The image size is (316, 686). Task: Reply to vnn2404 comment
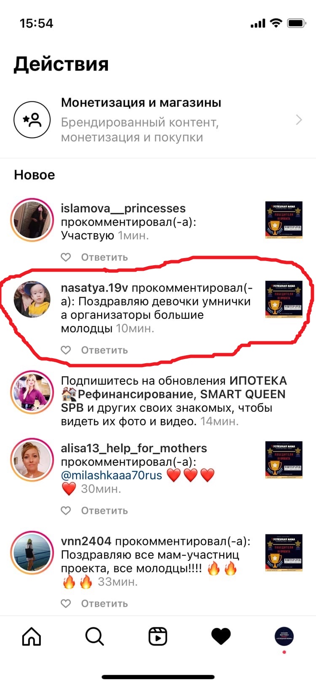[x=104, y=604]
